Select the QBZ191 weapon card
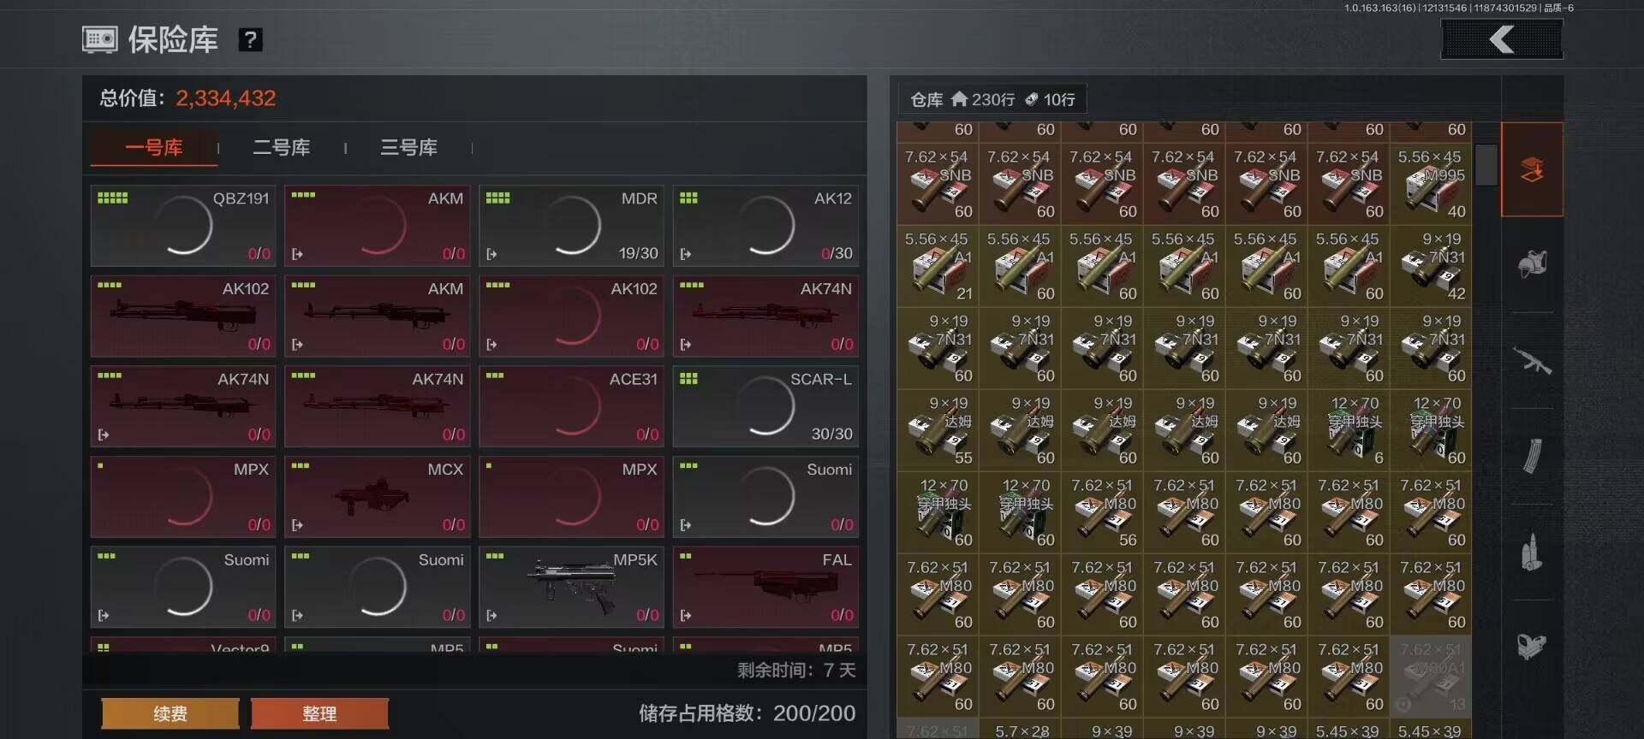Viewport: 1644px width, 739px height. click(x=183, y=226)
